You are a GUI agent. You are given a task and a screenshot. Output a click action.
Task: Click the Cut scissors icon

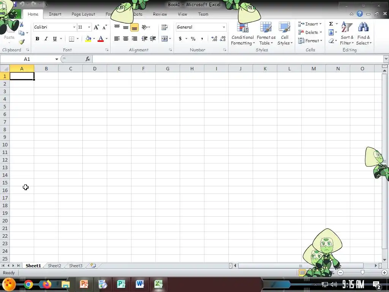tap(21, 25)
